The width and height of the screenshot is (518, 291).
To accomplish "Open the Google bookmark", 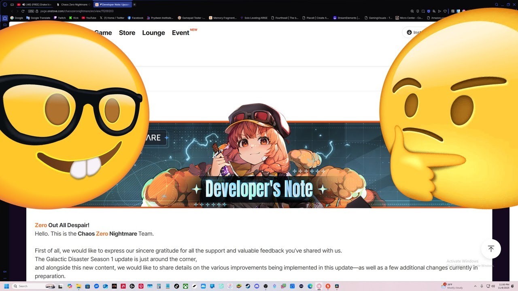I will point(17,18).
